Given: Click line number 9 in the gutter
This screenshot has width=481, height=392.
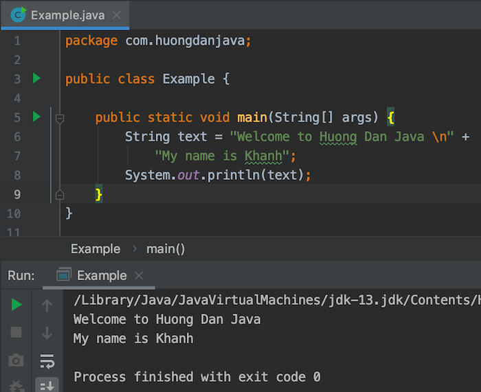Looking at the screenshot, I should tap(17, 194).
